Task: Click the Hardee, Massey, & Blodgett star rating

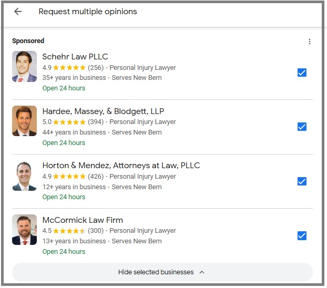Action: click(69, 122)
